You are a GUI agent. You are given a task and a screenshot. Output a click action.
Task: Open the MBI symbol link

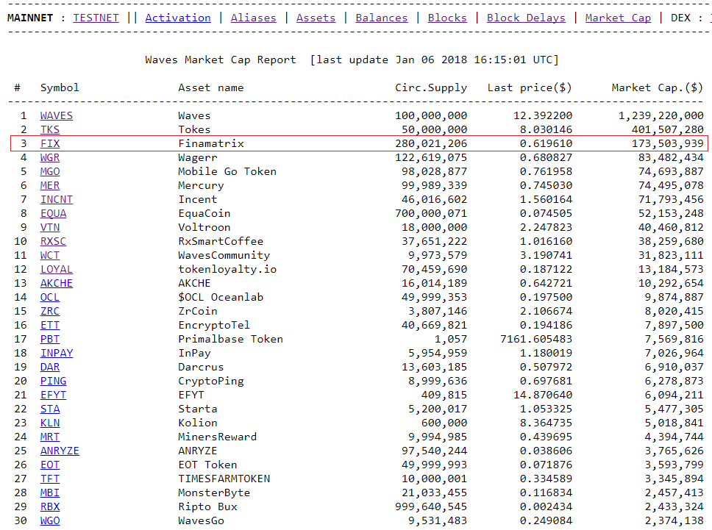click(50, 493)
